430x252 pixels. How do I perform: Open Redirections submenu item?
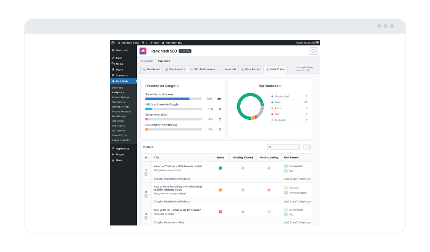[118, 126]
